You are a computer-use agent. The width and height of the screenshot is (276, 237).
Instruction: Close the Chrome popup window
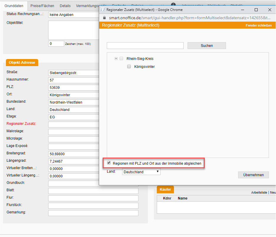(x=269, y=10)
